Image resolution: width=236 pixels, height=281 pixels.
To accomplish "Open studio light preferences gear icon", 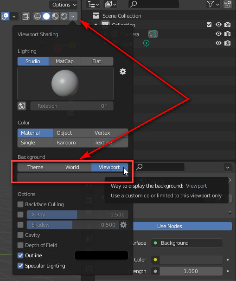I will point(123,72).
